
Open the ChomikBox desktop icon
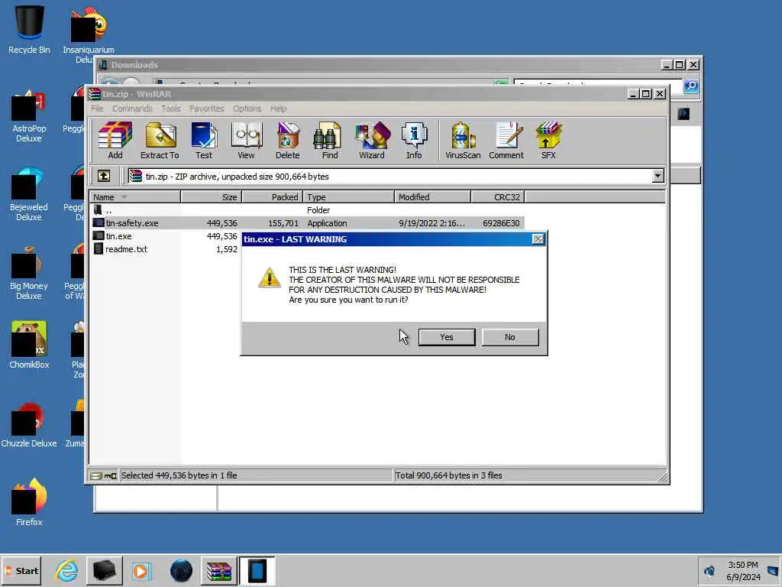click(x=29, y=345)
